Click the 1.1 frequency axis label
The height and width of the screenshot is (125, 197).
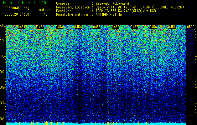[3, 41]
